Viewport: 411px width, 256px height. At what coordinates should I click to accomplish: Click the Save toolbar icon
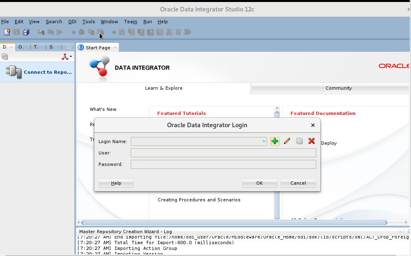click(x=16, y=32)
